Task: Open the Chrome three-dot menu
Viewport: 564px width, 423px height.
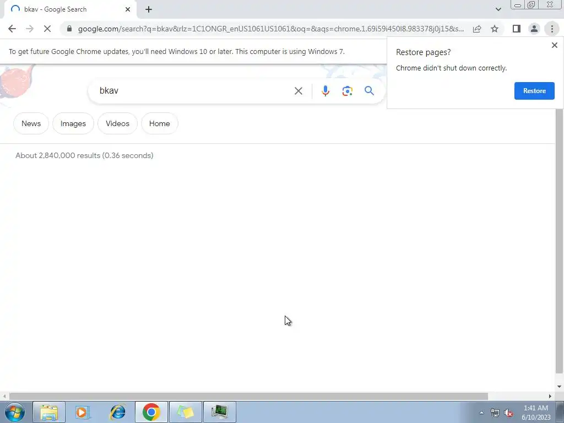Action: click(x=552, y=29)
